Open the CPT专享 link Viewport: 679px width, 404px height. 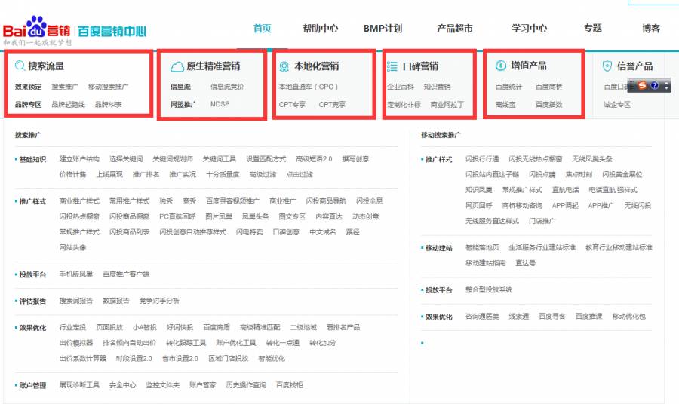pyautogui.click(x=292, y=104)
